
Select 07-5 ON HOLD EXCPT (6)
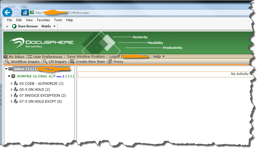point(41,102)
